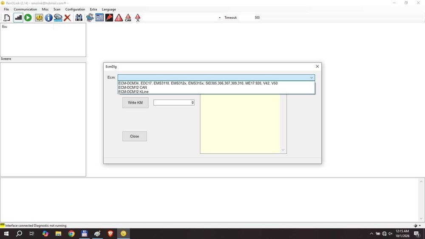Open the blue control panel icon
The width and height of the screenshot is (425, 239).
[99, 18]
